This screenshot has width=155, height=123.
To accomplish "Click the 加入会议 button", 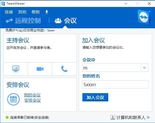I will click(95, 97).
